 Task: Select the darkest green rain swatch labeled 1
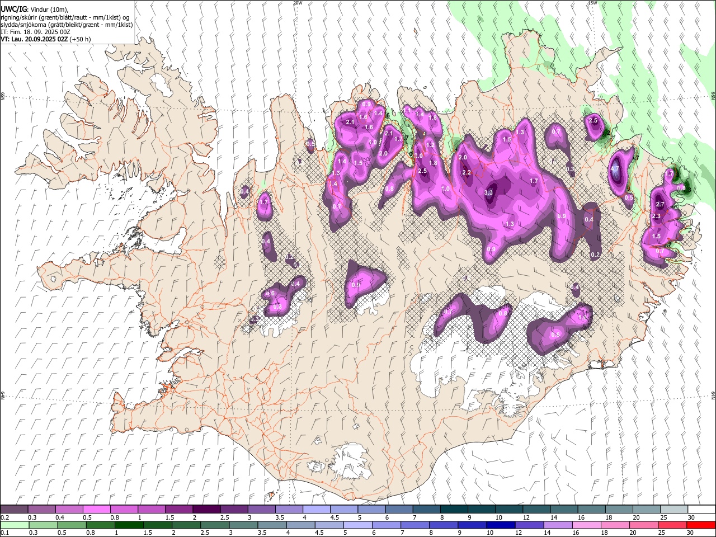129,525
